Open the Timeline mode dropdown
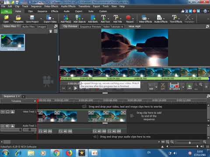210x157 pixels. tap(35, 101)
